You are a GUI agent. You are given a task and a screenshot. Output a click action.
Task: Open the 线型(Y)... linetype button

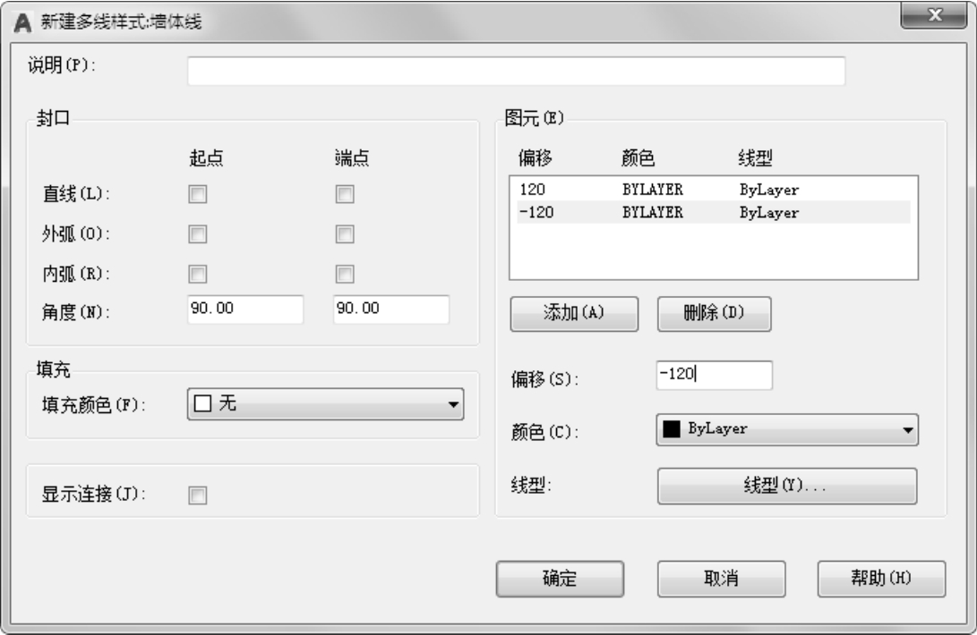coord(787,486)
